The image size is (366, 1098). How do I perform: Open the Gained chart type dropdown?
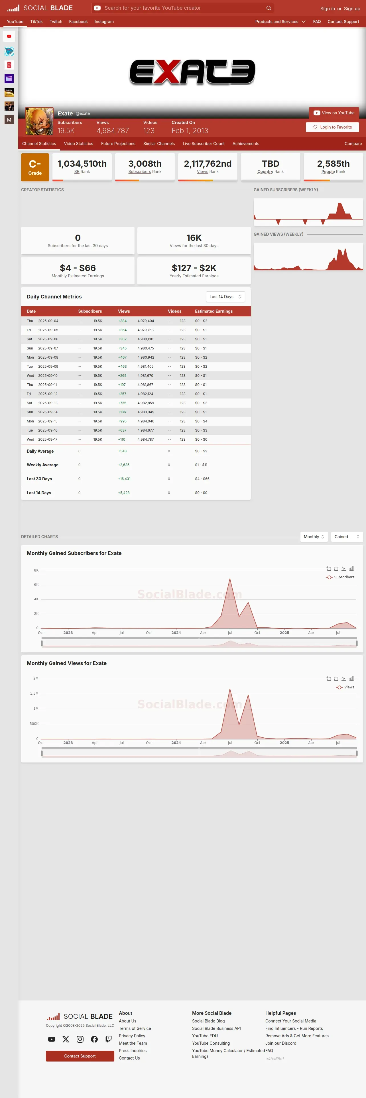347,537
